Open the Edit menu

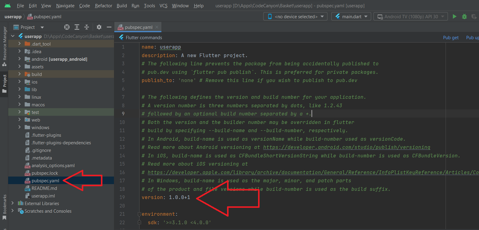[33, 5]
